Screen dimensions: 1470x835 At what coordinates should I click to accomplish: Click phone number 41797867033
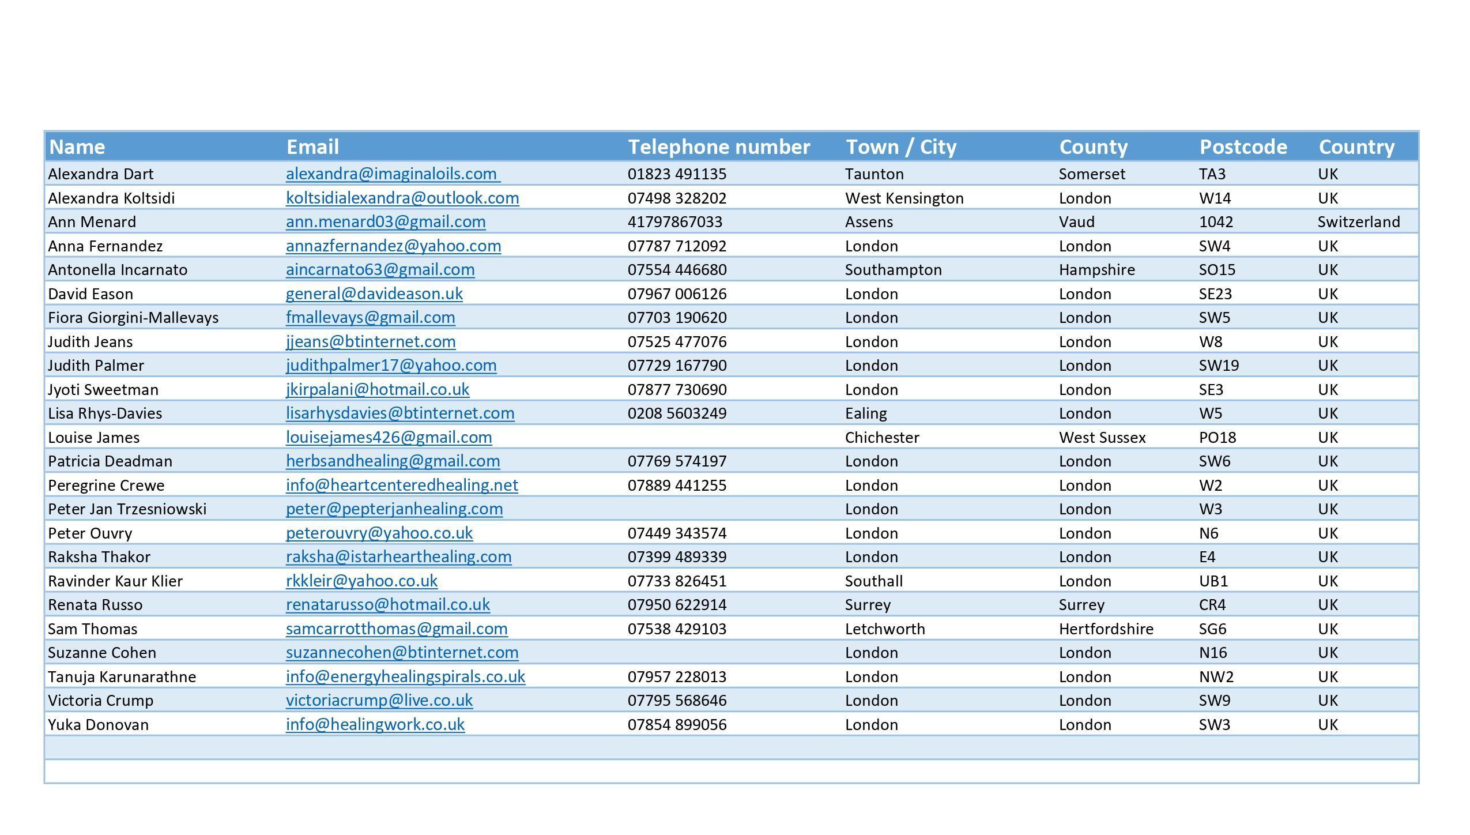tap(674, 221)
